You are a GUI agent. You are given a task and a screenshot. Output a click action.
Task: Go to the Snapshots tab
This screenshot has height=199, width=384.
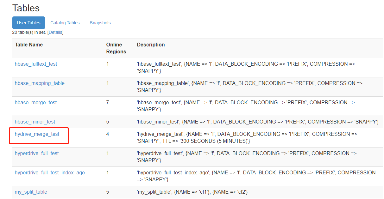click(x=100, y=23)
